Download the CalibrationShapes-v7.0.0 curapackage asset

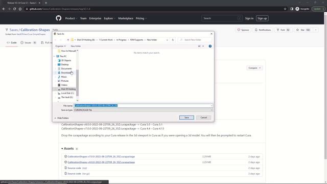(101, 156)
